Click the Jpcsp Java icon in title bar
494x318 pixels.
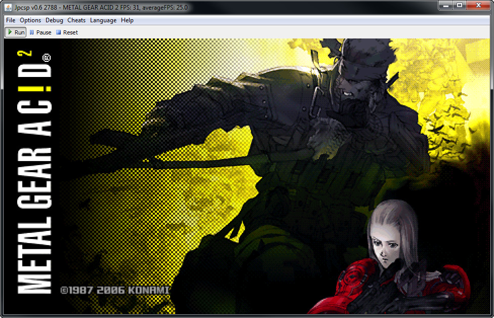pyautogui.click(x=8, y=7)
